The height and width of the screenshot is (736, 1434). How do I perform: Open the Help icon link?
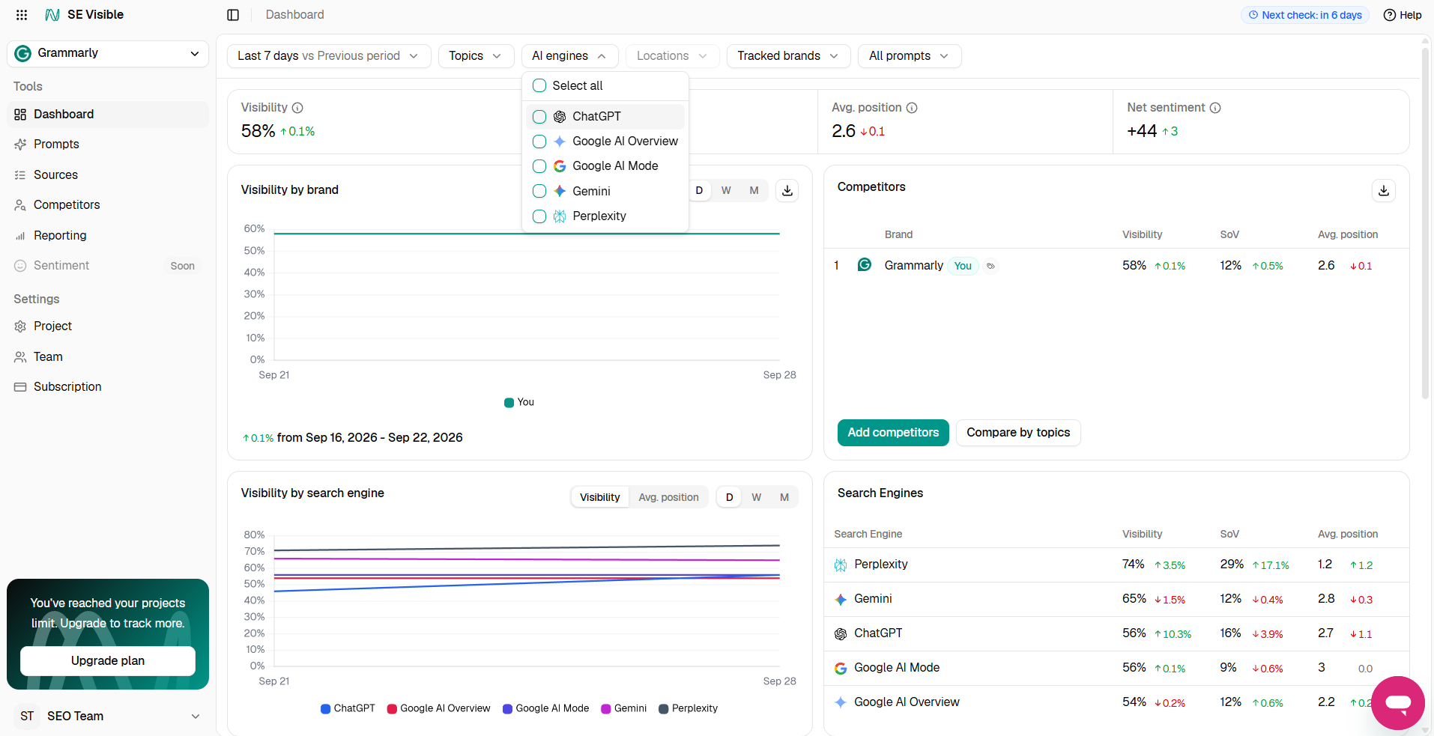pyautogui.click(x=1402, y=15)
